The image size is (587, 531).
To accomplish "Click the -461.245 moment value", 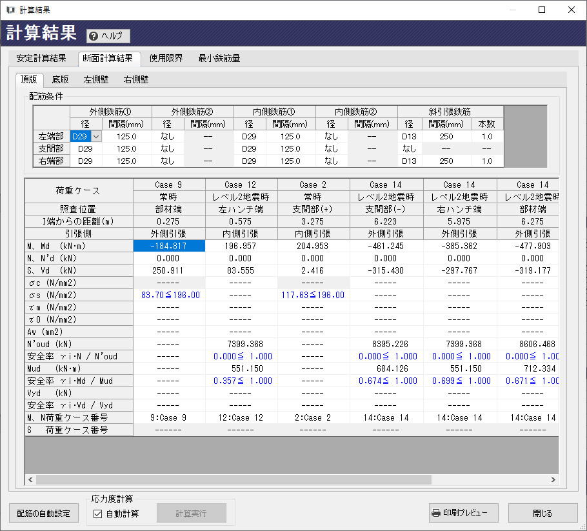I will click(386, 246).
